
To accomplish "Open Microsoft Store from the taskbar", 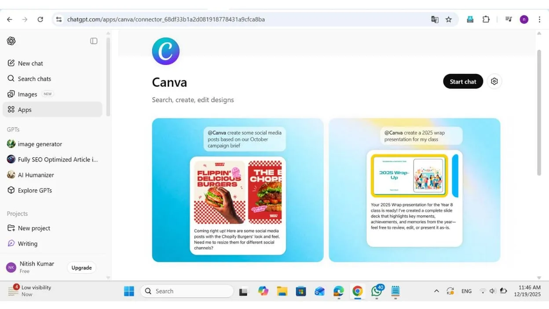I will tap(301, 291).
